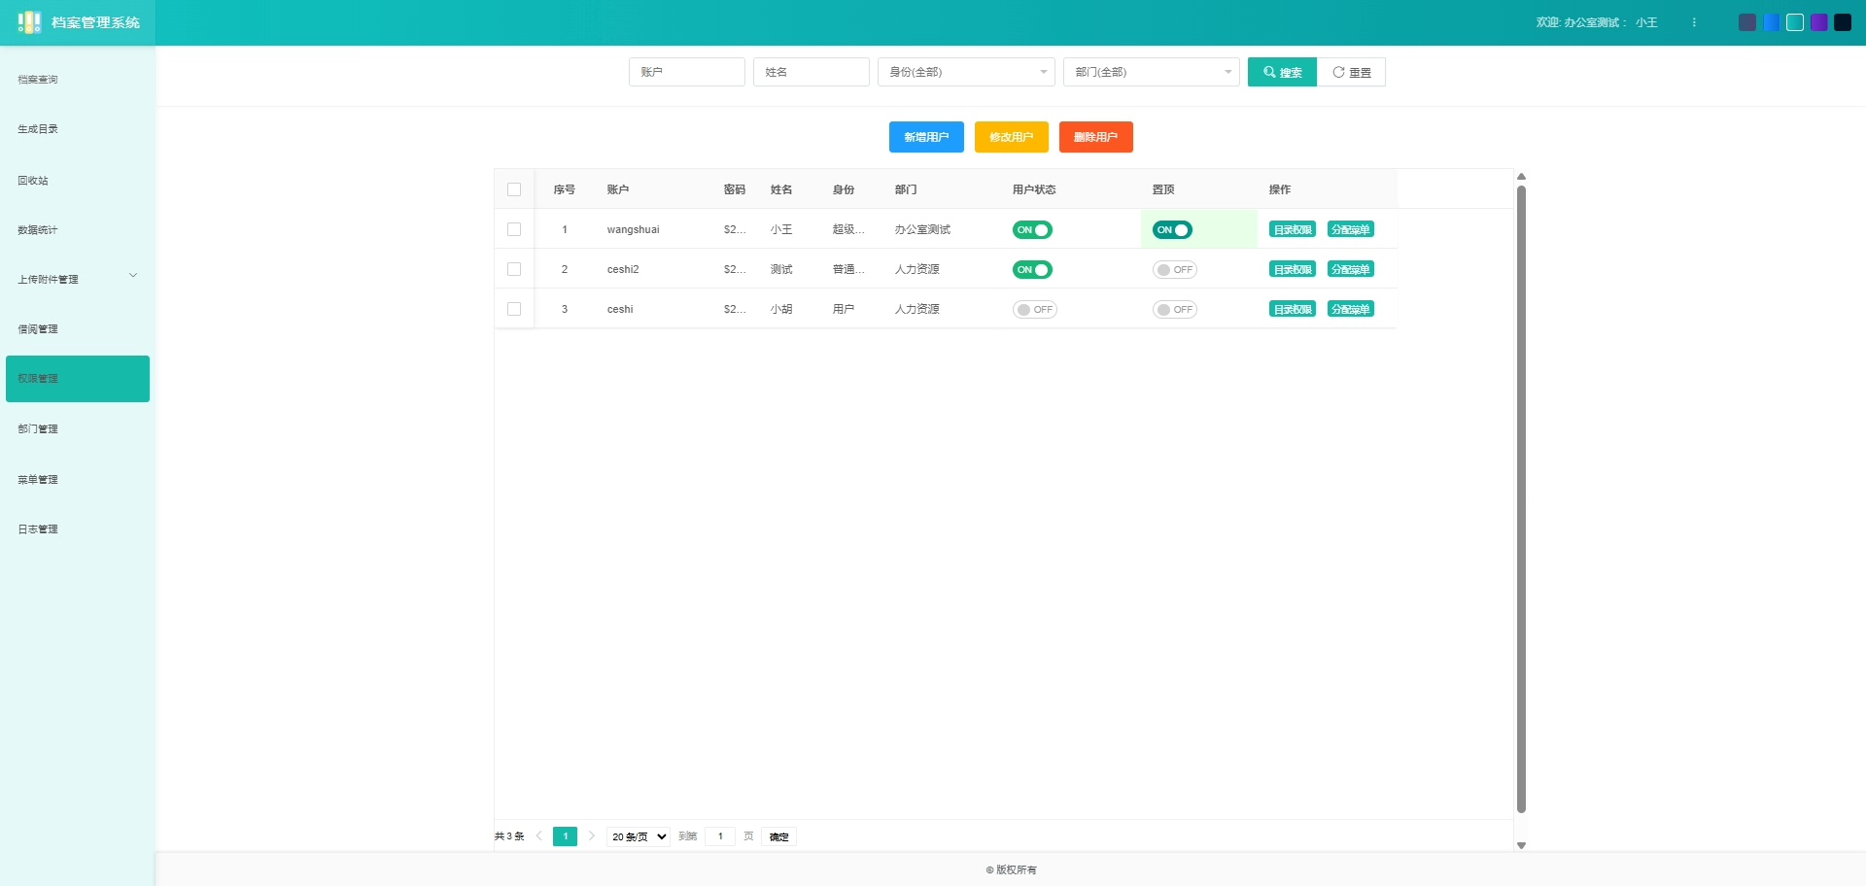Click the 删除用户 button

(x=1095, y=137)
